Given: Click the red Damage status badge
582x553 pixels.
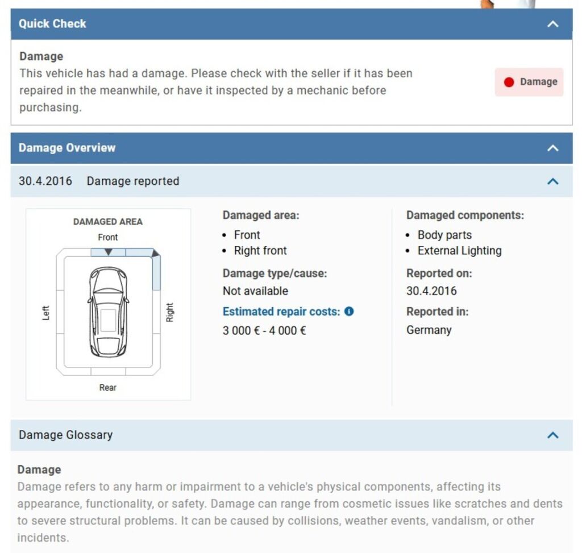Looking at the screenshot, I should [529, 82].
